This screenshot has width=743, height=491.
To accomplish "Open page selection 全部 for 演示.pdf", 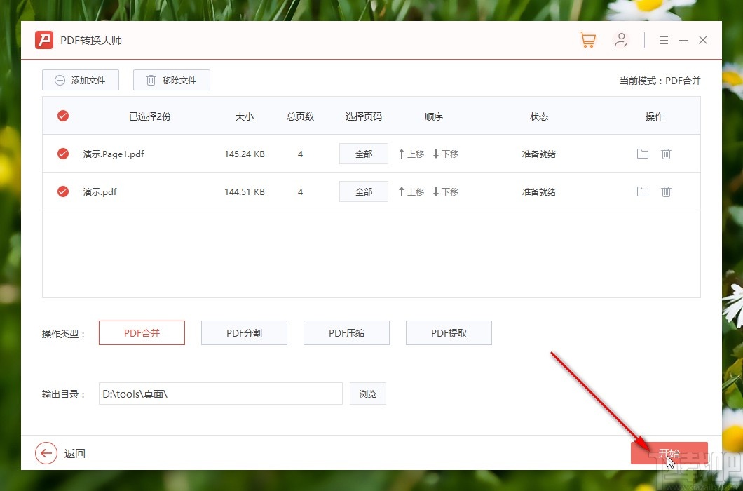I will pyautogui.click(x=364, y=191).
